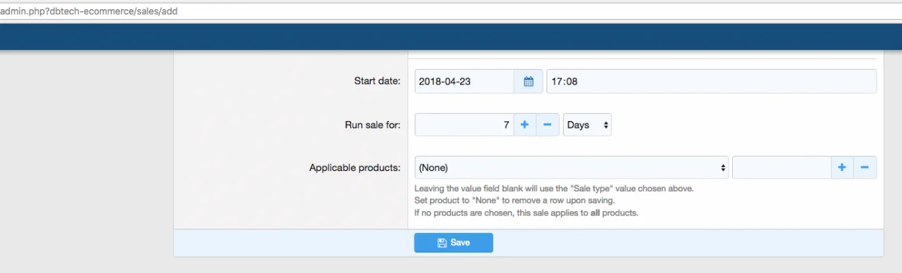
Task: Expand the Applicable products (None) dropdown
Action: tap(572, 167)
